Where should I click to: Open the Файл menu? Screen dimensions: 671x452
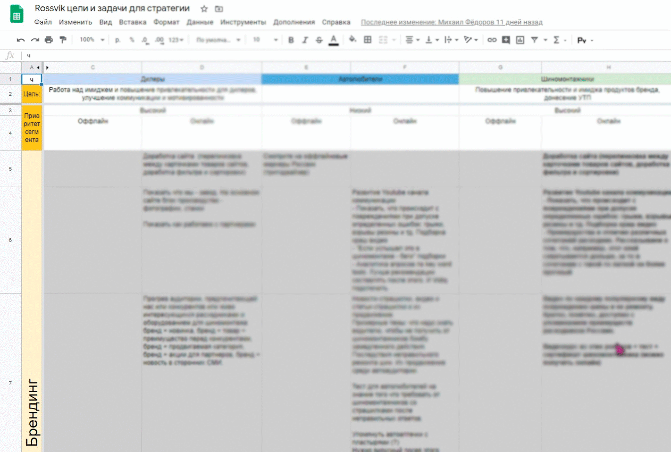pyautogui.click(x=43, y=22)
